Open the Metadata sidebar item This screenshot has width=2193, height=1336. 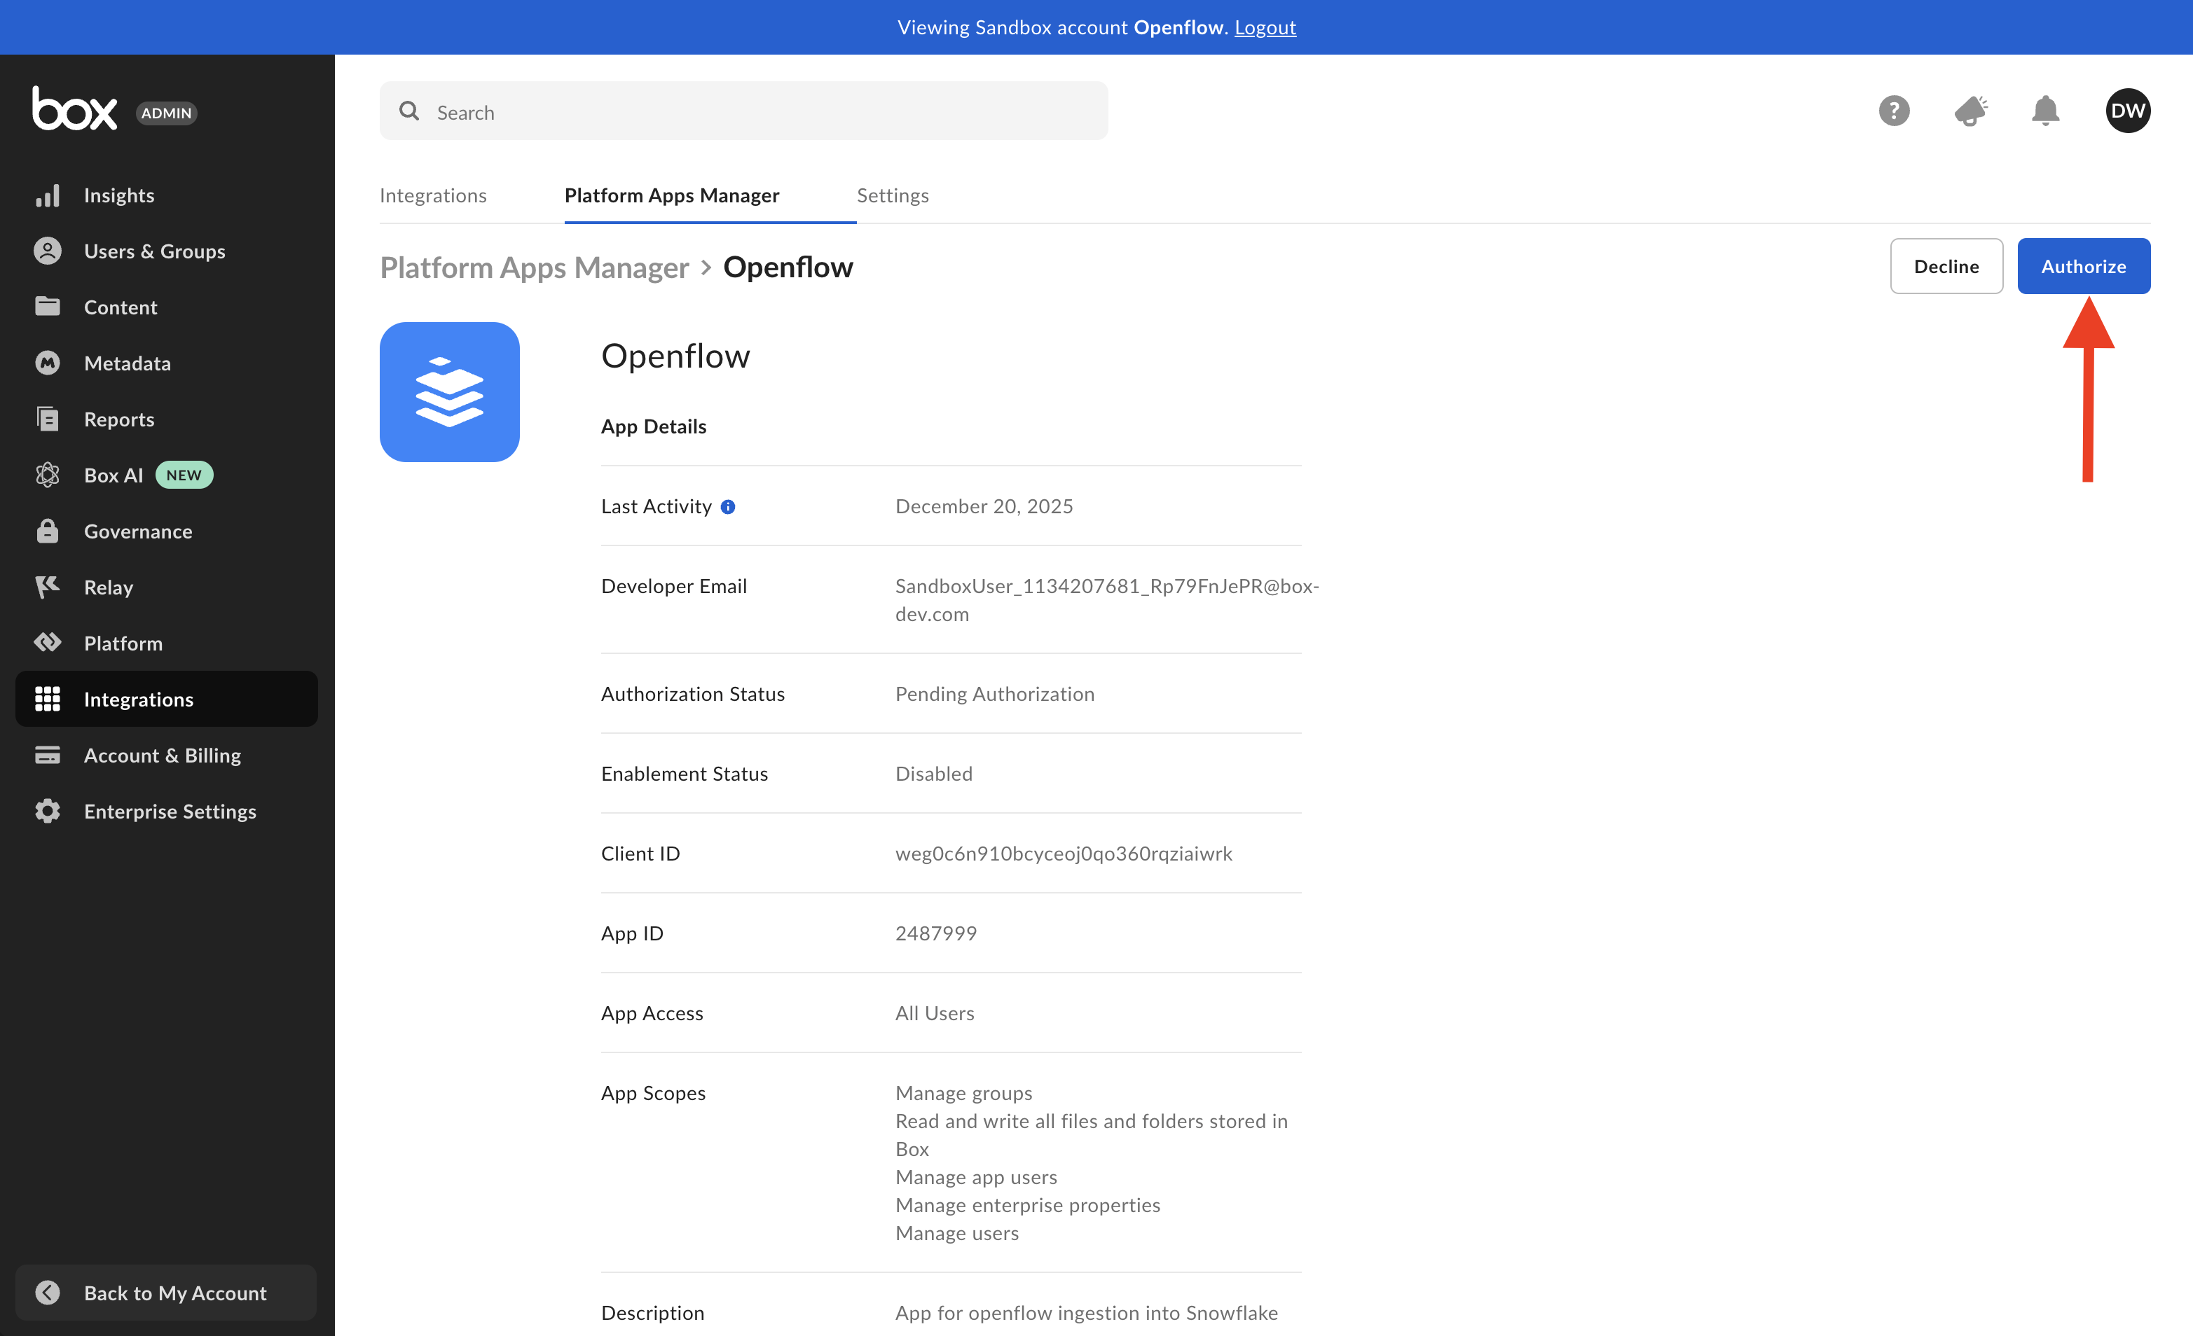(126, 363)
